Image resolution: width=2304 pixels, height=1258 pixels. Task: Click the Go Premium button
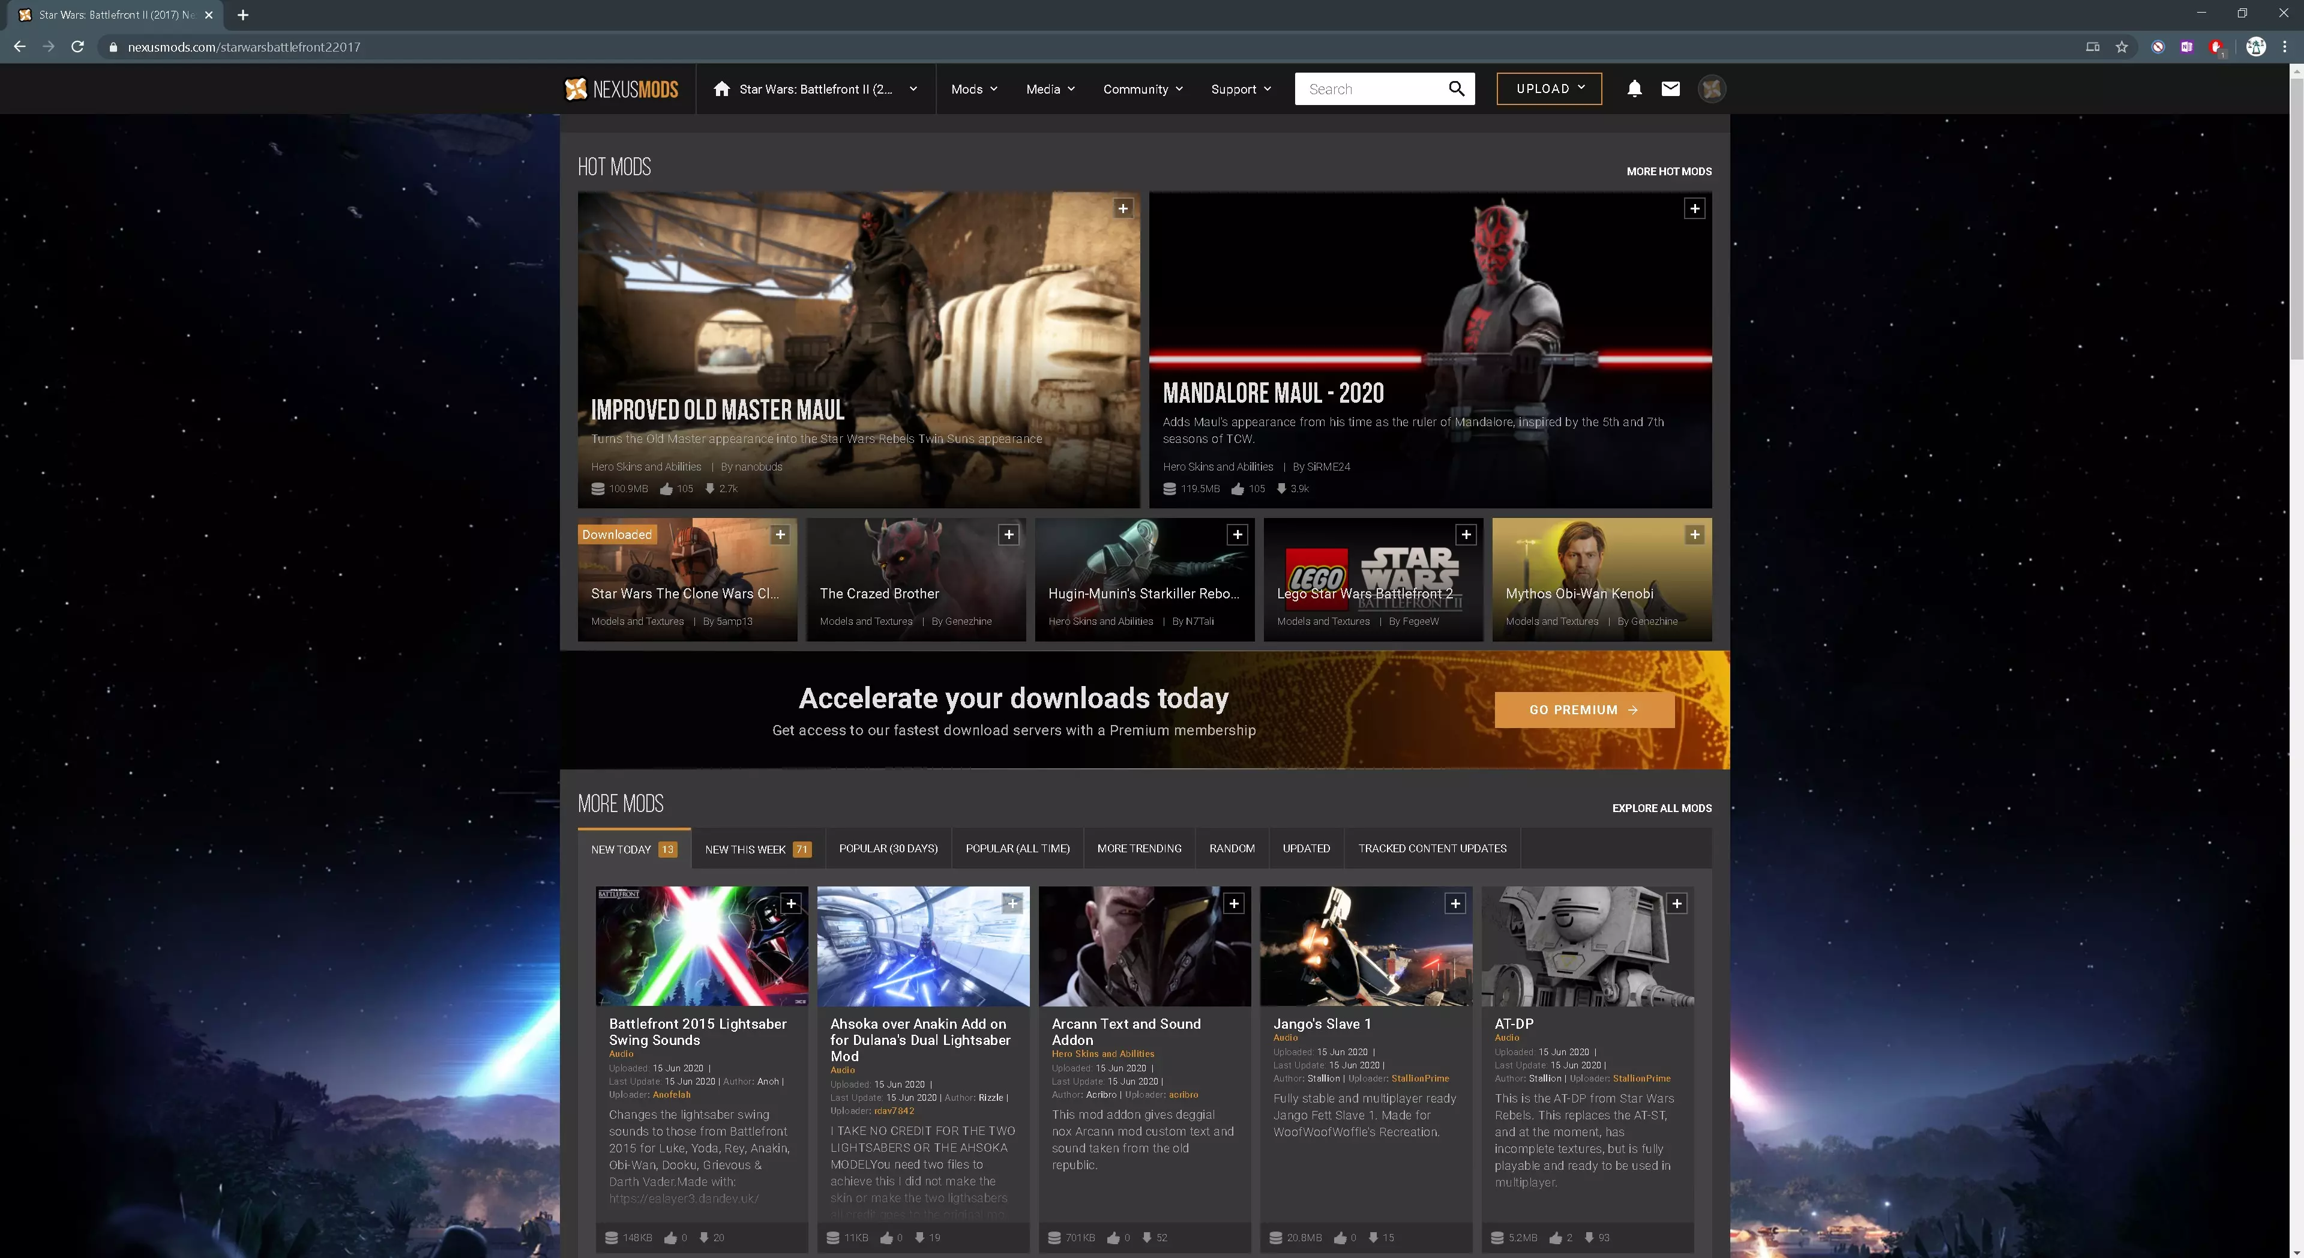pos(1584,709)
